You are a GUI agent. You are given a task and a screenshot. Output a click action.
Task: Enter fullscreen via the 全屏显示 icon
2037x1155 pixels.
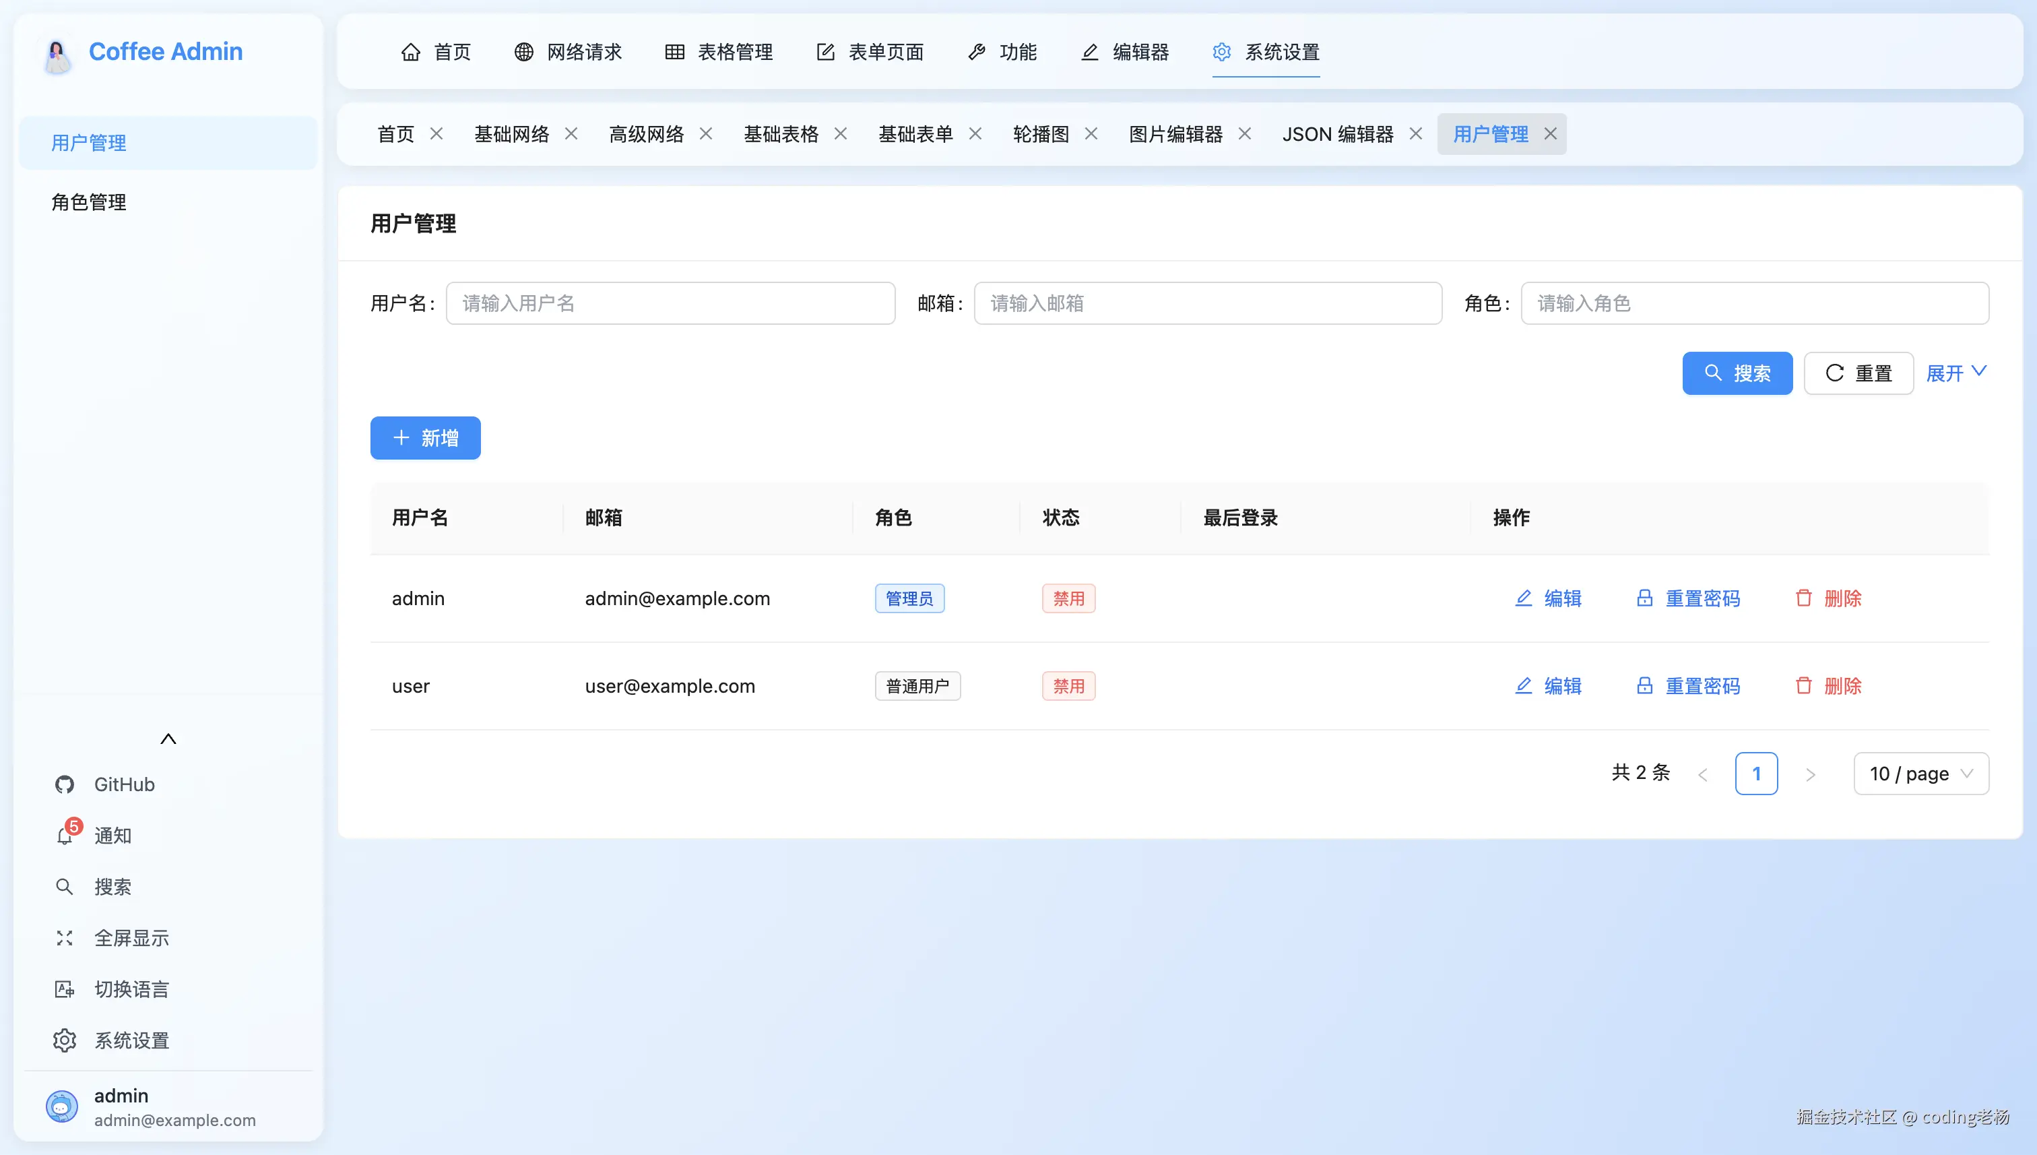(65, 937)
